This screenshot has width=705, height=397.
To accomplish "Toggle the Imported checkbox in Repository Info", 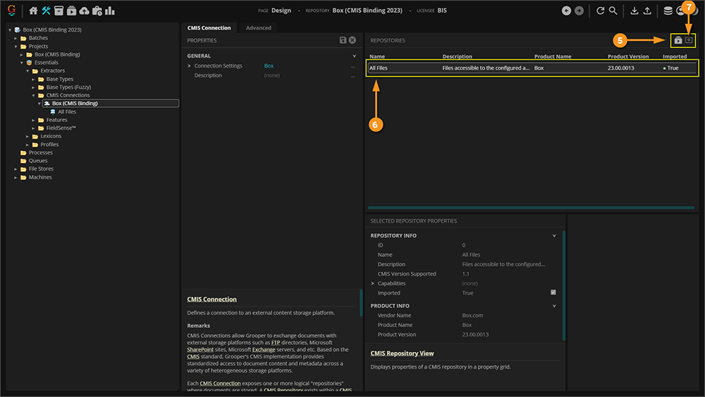I will point(553,293).
